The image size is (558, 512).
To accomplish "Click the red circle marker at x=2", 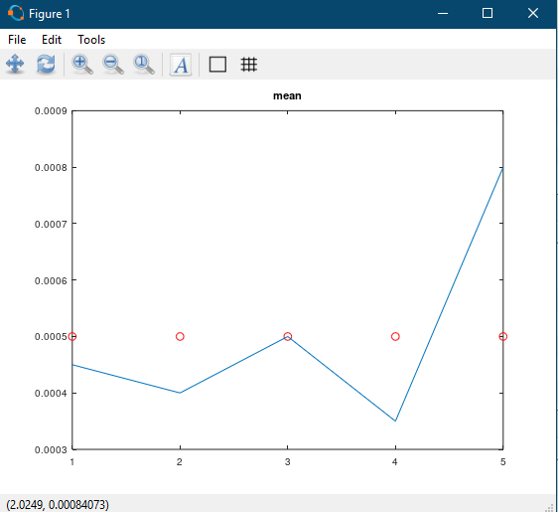I will pyautogui.click(x=180, y=336).
